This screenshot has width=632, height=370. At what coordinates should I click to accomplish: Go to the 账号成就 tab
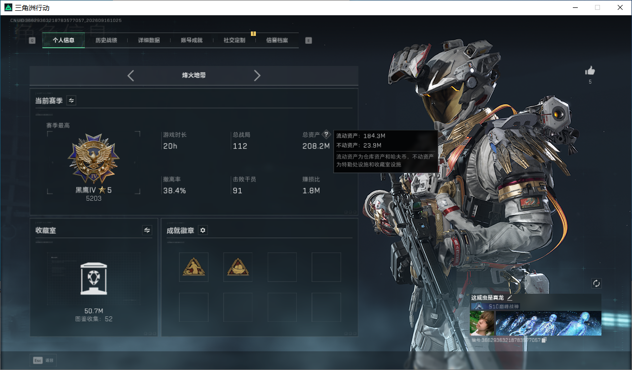[x=192, y=40]
